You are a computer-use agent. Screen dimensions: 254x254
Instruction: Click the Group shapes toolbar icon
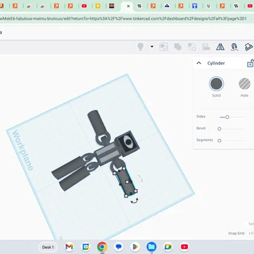pos(163,47)
